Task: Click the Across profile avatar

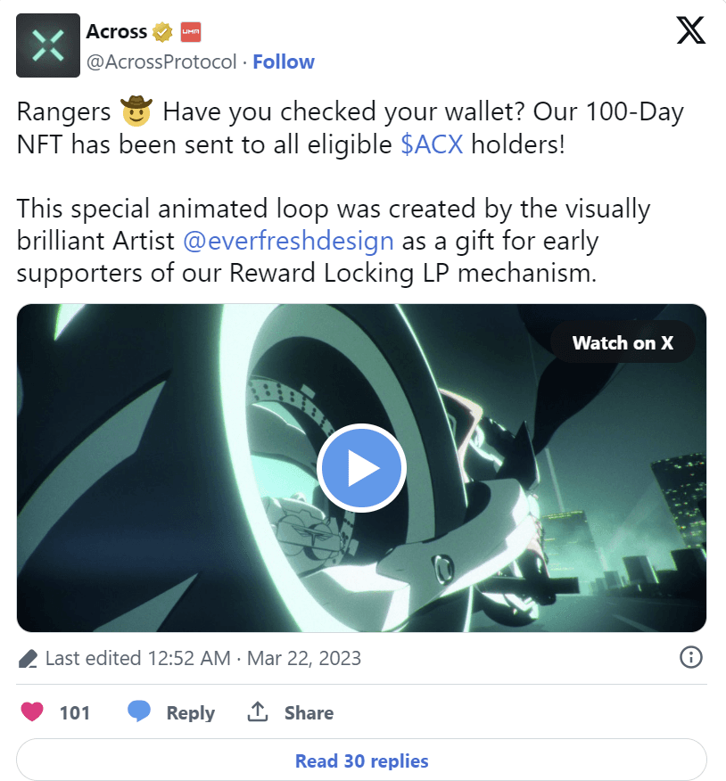Action: 48,45
